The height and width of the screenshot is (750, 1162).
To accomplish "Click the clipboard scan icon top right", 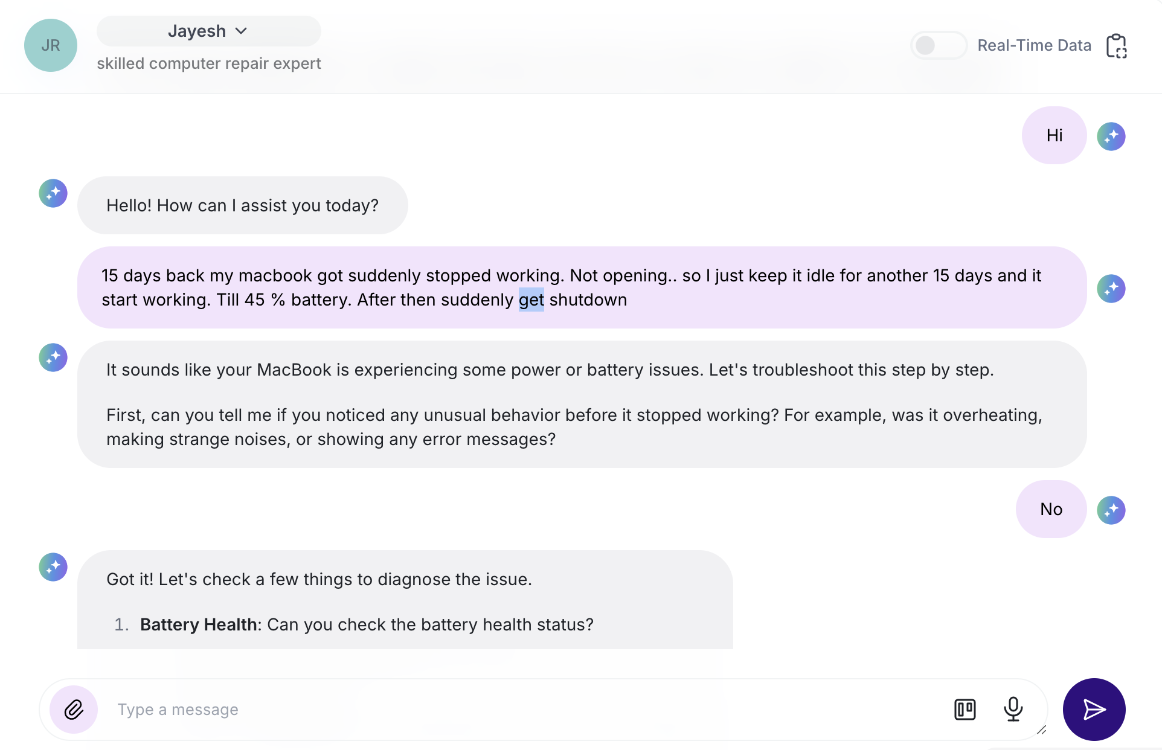I will point(1116,46).
